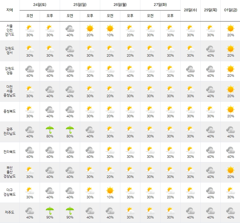Click the 80% value for 광주 전라남도 25일 오전
This screenshot has width=240, height=223.
coord(70,136)
